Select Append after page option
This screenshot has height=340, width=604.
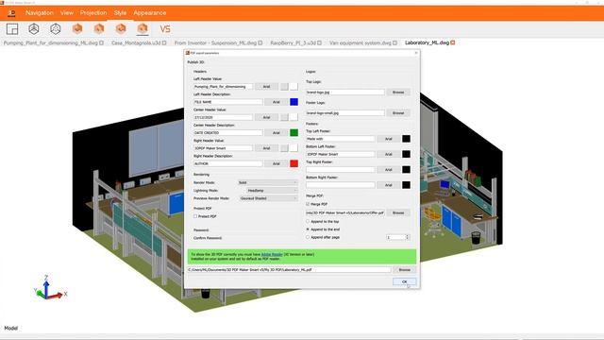click(308, 237)
